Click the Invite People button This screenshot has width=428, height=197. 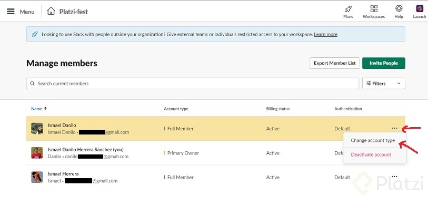click(383, 63)
